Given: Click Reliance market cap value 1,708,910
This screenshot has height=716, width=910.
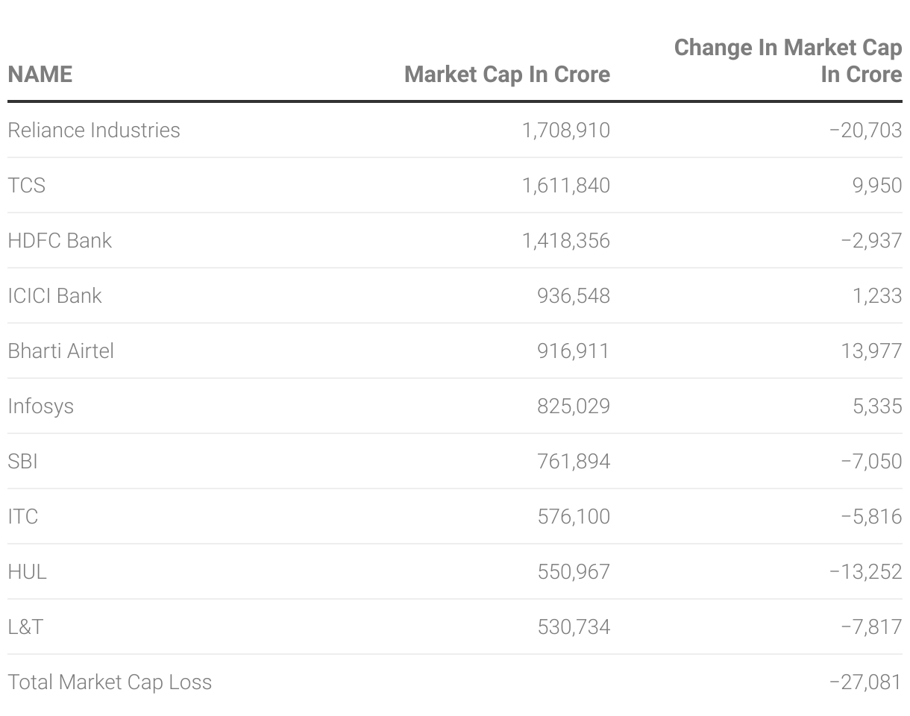Looking at the screenshot, I should tap(566, 131).
